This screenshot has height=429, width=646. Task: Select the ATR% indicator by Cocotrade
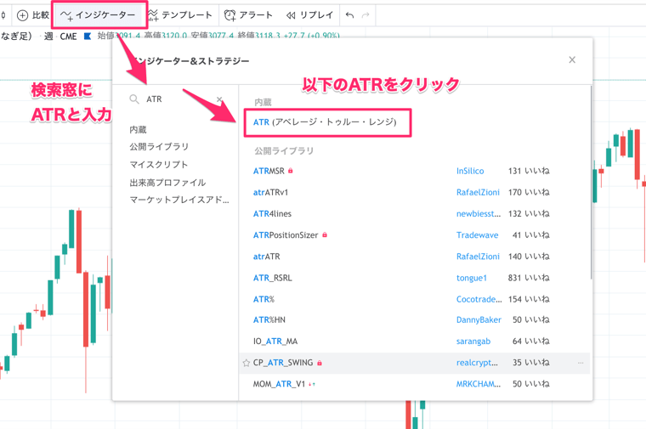pos(263,299)
